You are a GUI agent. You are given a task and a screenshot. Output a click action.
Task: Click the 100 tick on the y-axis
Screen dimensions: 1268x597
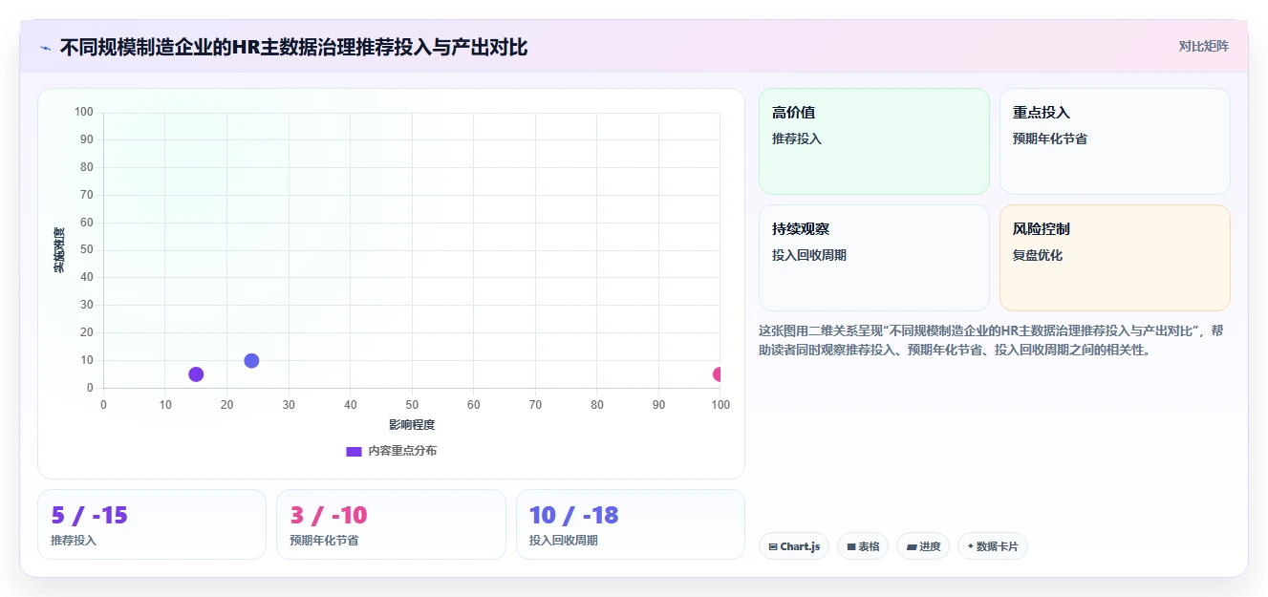pos(84,113)
